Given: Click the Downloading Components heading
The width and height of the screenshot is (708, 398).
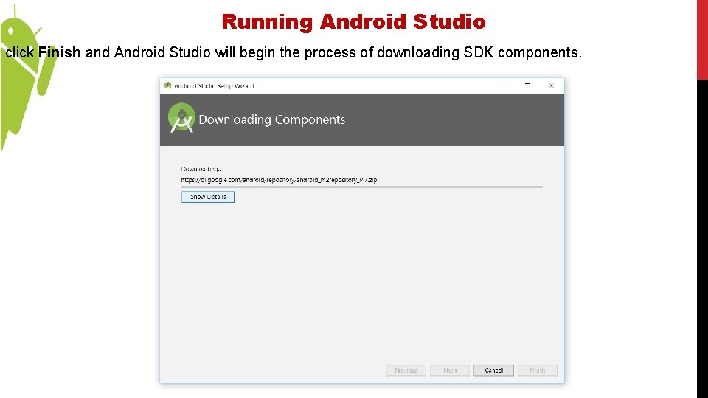Looking at the screenshot, I should (x=272, y=119).
